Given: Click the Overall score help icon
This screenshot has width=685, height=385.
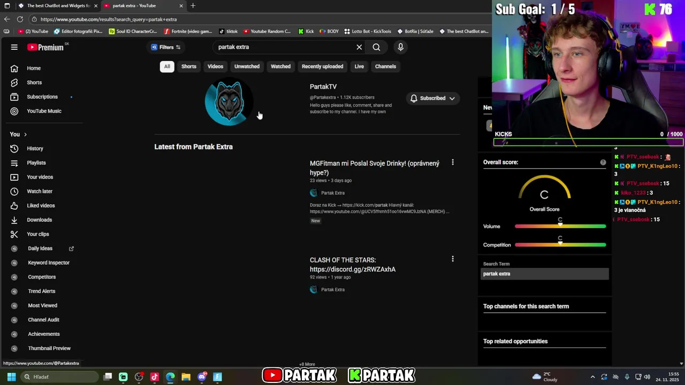Looking at the screenshot, I should pyautogui.click(x=603, y=163).
